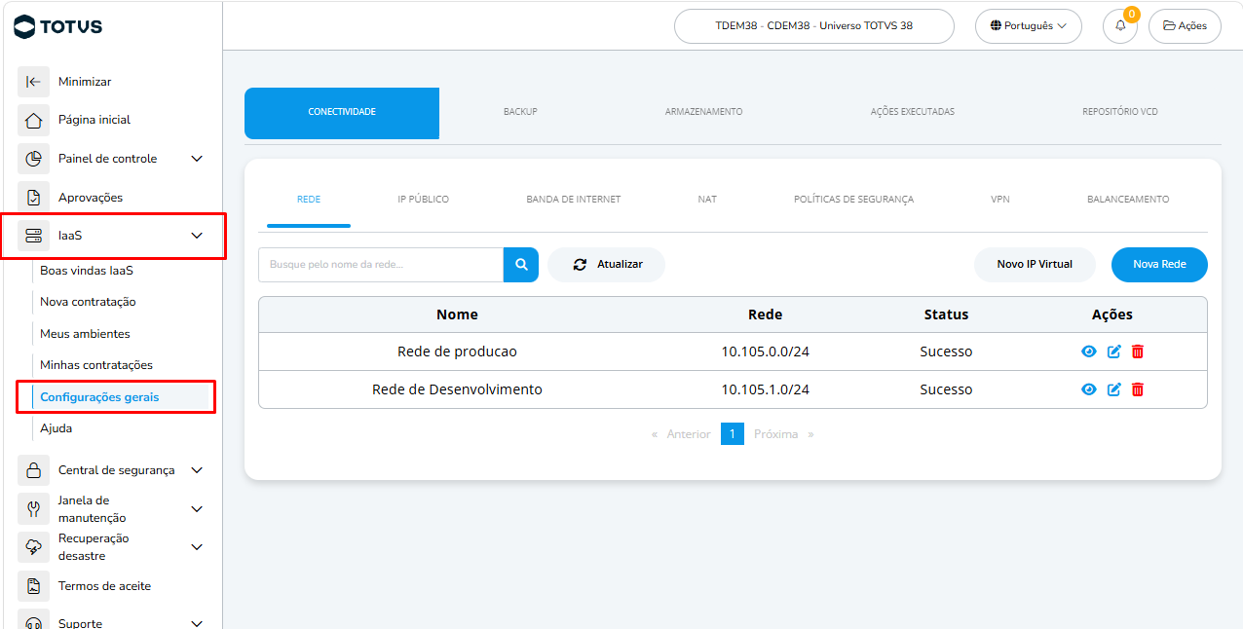Switch to the Backup tab
This screenshot has height=629, width=1243.
tap(520, 112)
